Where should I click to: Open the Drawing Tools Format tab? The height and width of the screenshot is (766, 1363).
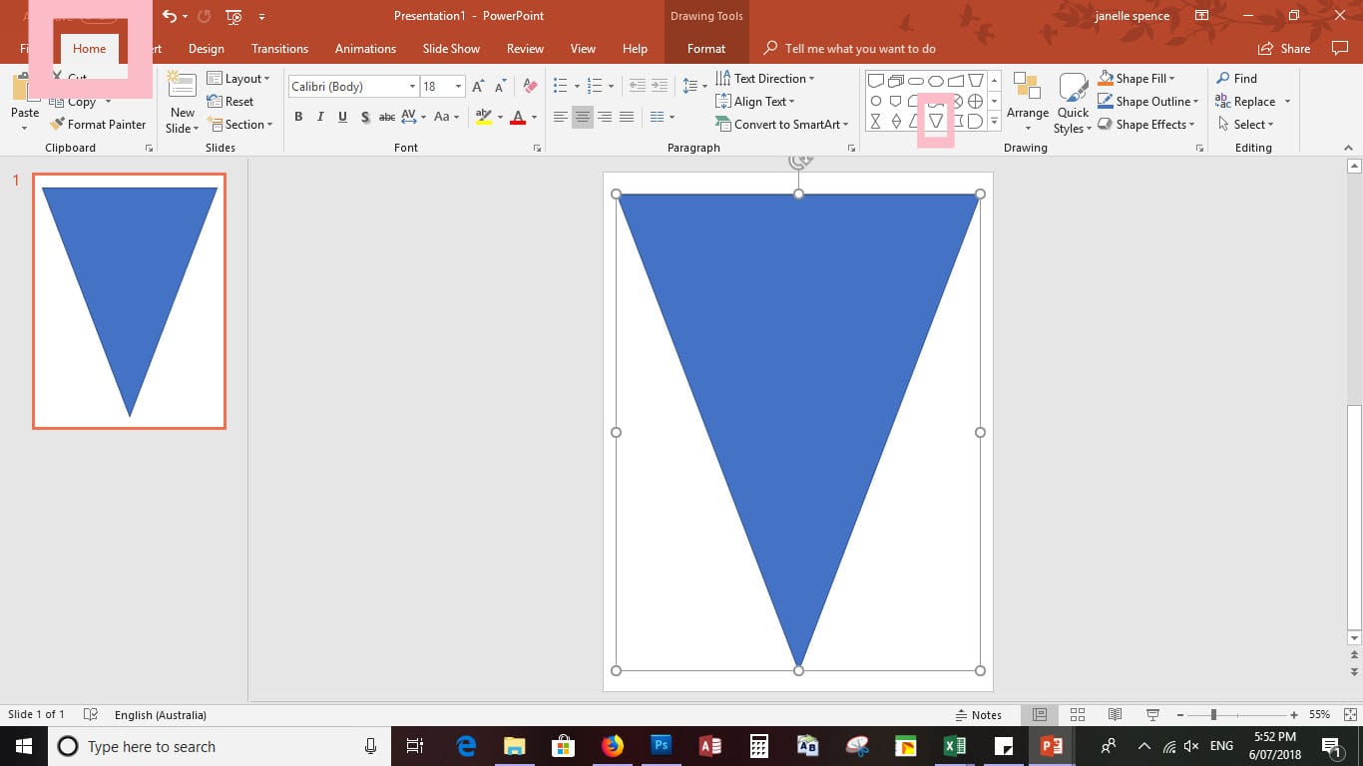coord(706,48)
